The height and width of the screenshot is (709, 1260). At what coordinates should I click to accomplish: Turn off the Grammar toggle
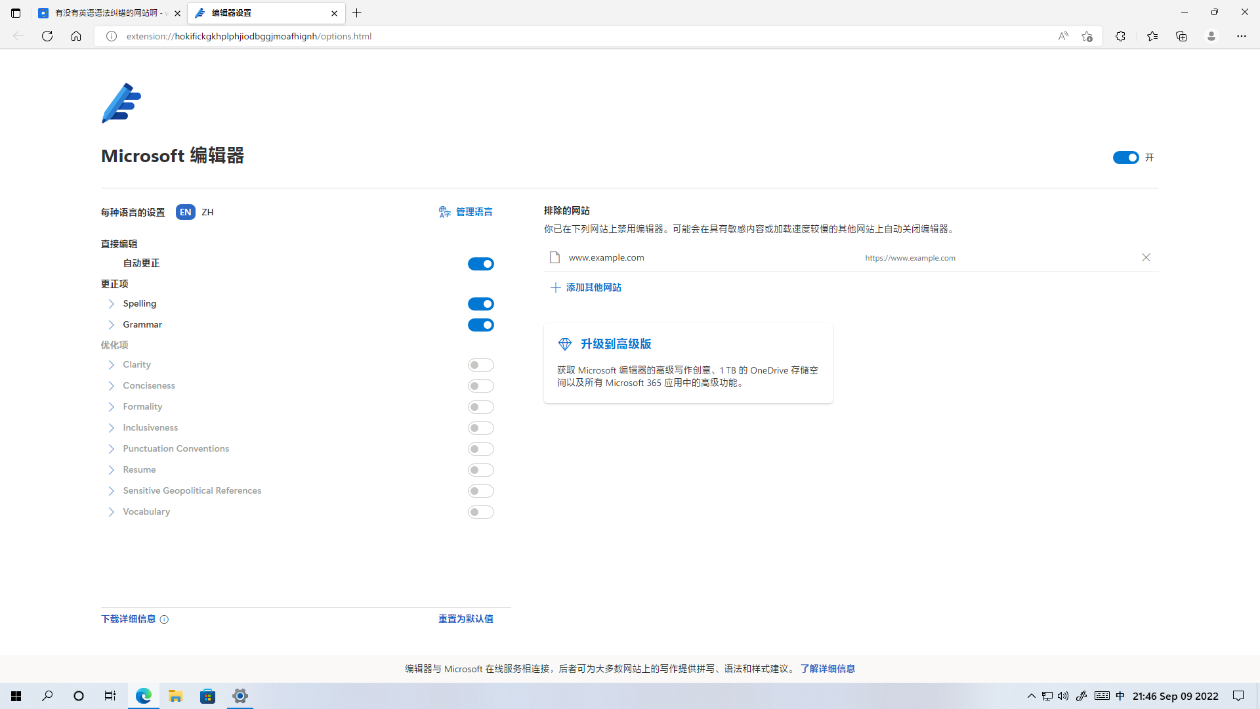point(480,325)
